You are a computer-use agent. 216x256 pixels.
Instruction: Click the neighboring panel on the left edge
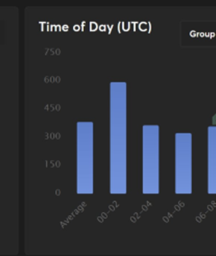[9, 130]
